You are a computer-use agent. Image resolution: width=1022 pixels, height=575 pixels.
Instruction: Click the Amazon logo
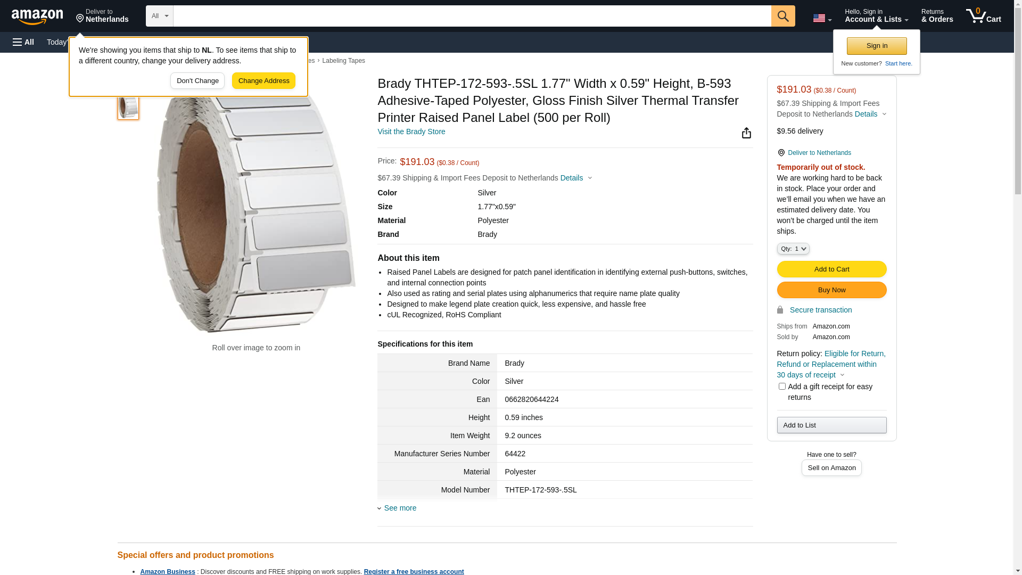[x=37, y=17]
